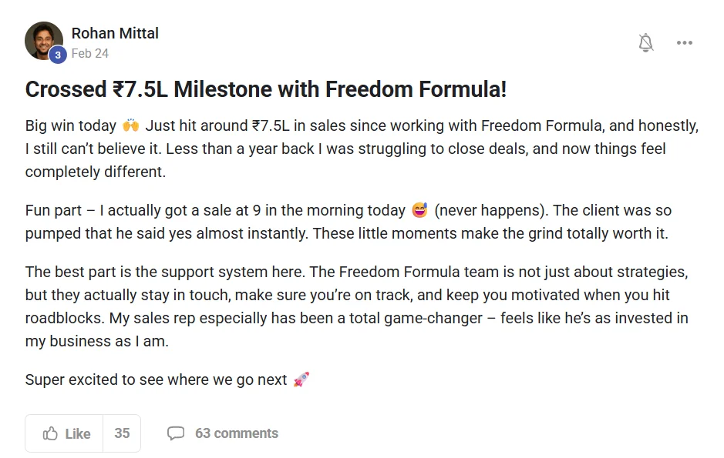Toggle the notification bell for this post
This screenshot has height=458, width=724.
[x=646, y=43]
